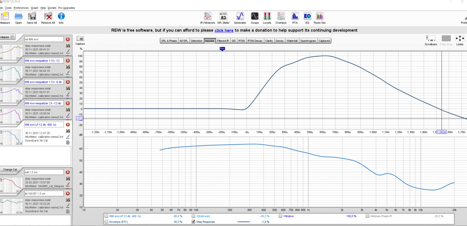467x226 pixels.
Task: Remove the '686 evo LP 12 db 400 hz' measurement
Action: point(68,124)
